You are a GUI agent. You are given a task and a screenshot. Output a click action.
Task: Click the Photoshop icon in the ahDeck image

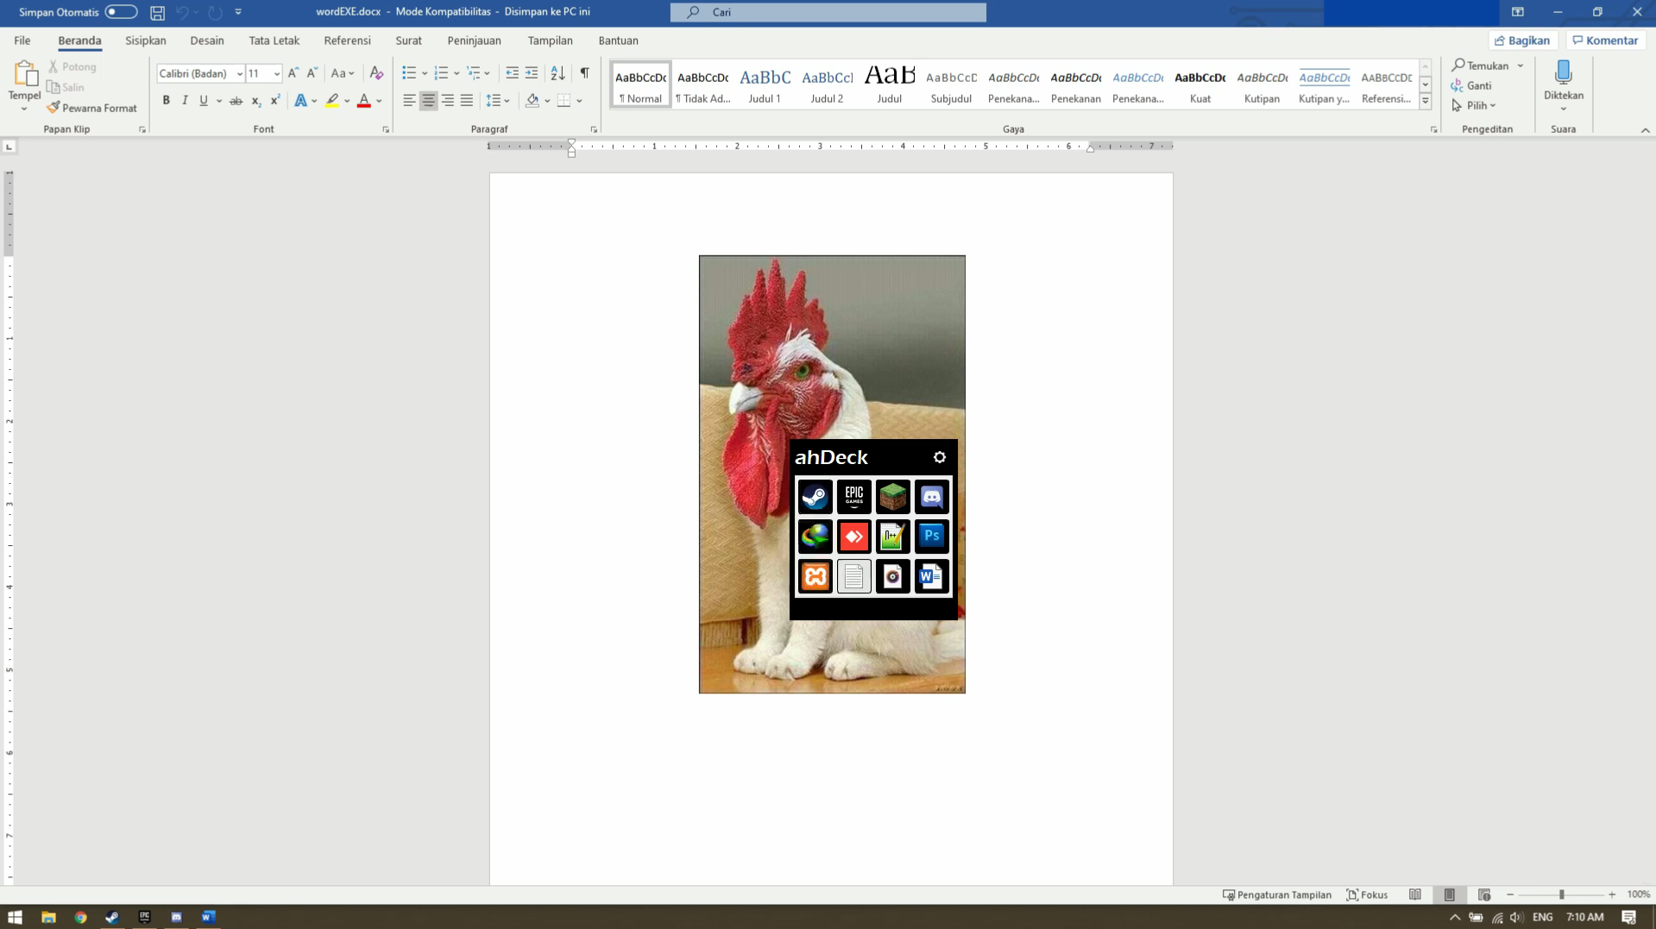[x=931, y=537]
